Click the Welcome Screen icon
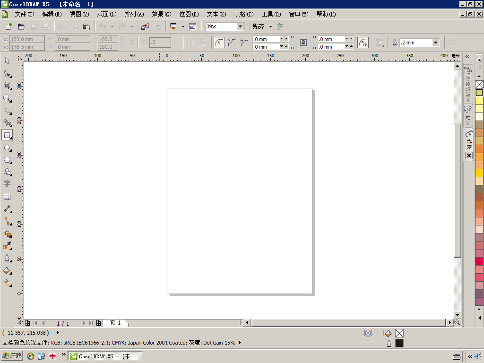484x363 pixels. [x=193, y=26]
